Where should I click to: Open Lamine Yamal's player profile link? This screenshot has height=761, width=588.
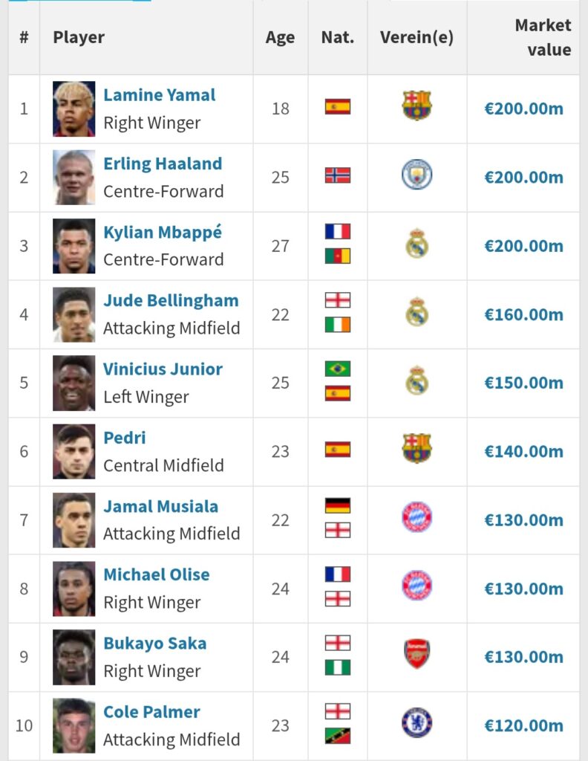pyautogui.click(x=160, y=95)
